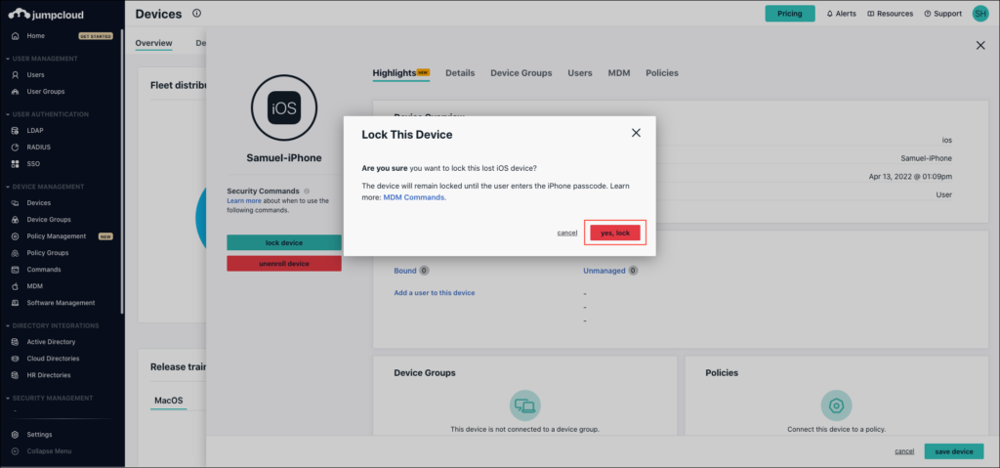Open the SH user avatar menu
The height and width of the screenshot is (468, 1000).
pyautogui.click(x=980, y=14)
